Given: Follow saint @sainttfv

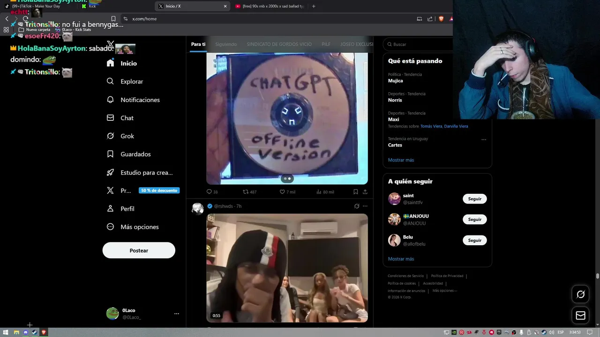Looking at the screenshot, I should point(474,199).
